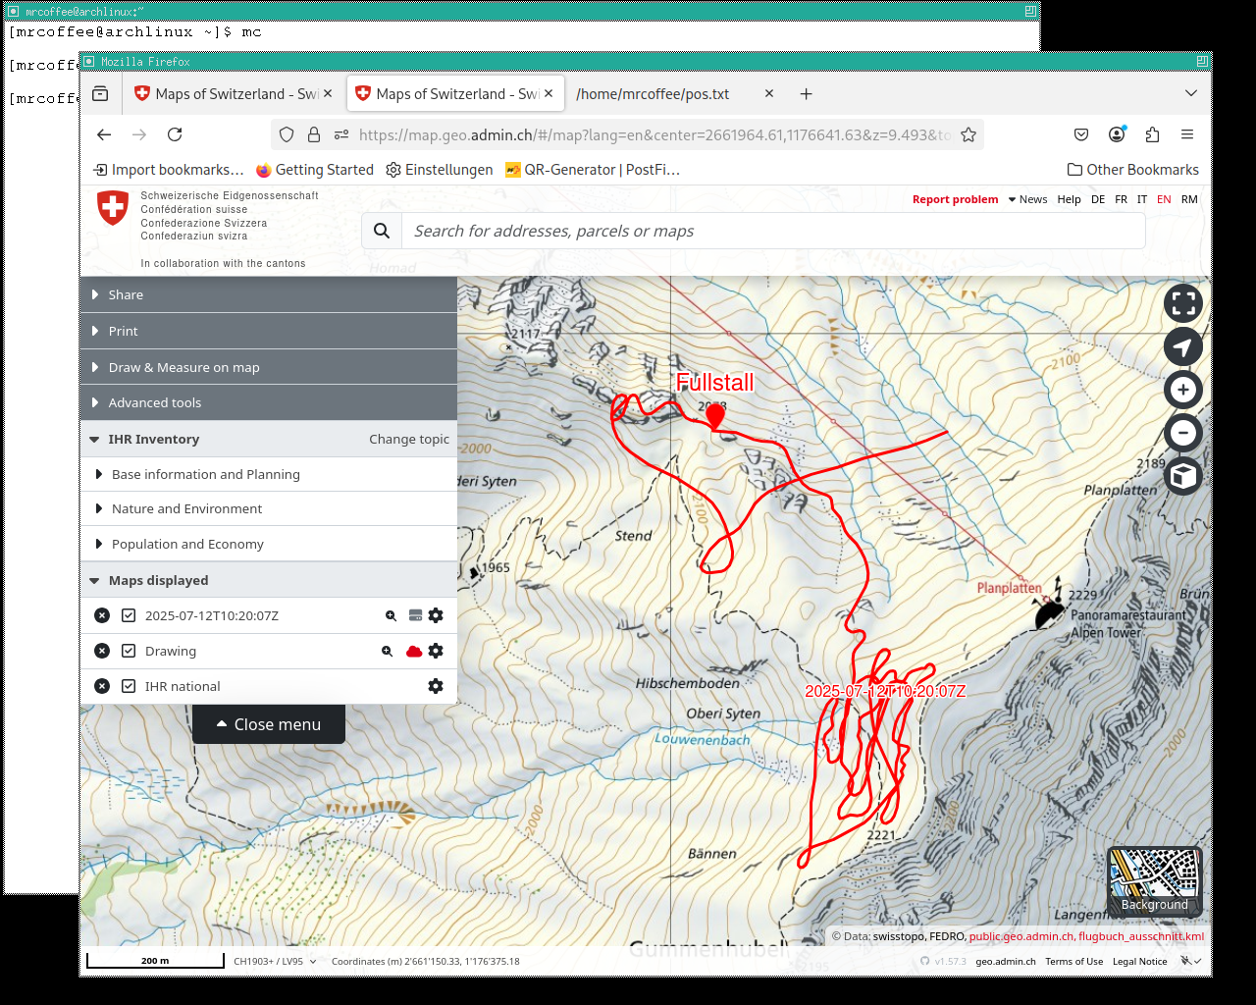Open Firefox account profile icon
The image size is (1256, 1005).
coord(1117,134)
